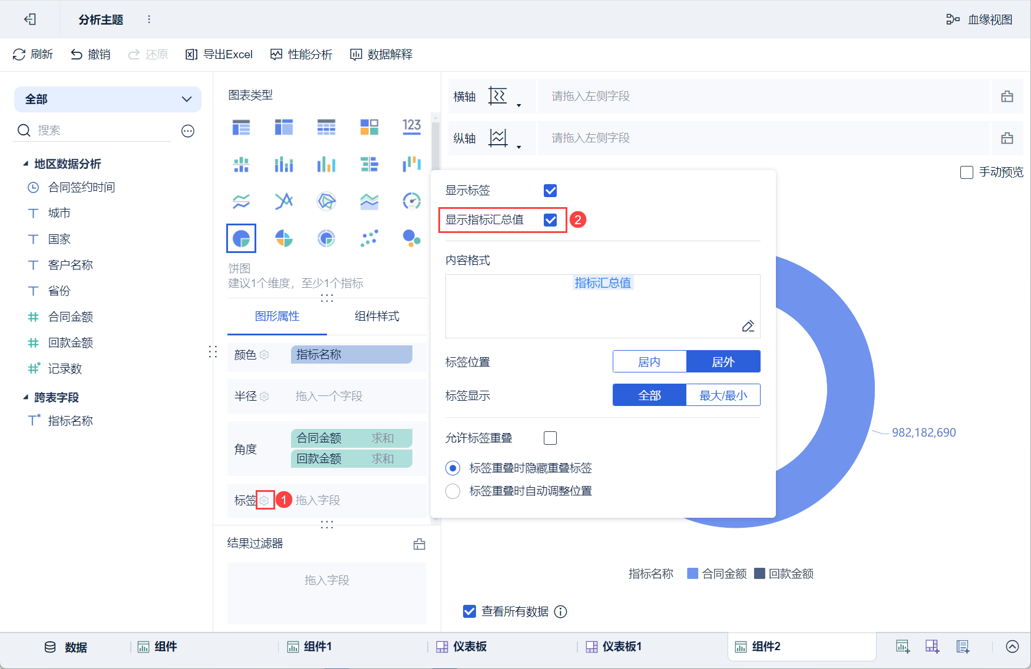Switch to the 图形属性 tab
1031x669 pixels.
pos(277,316)
